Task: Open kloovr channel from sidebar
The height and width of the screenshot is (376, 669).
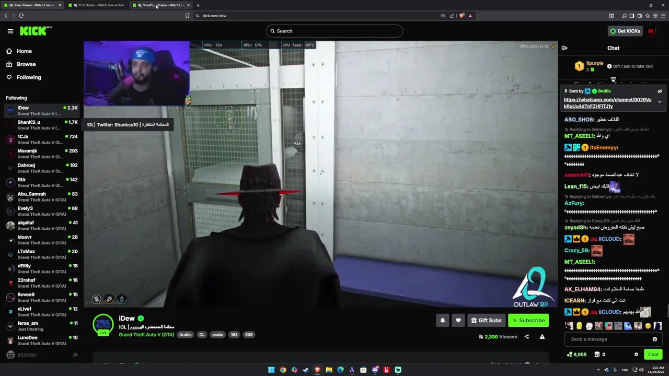Action: [42, 240]
